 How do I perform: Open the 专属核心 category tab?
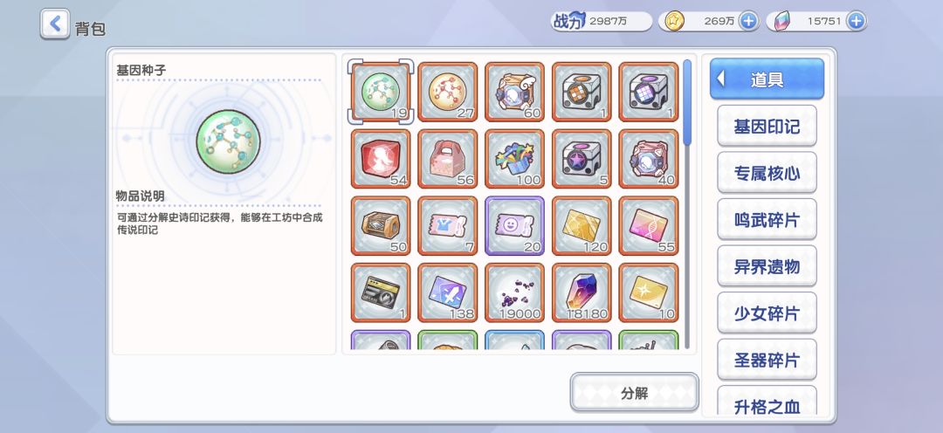point(767,173)
